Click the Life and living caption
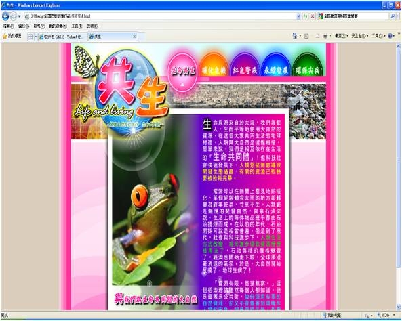Screen dimensions: 402x321 click(104, 112)
